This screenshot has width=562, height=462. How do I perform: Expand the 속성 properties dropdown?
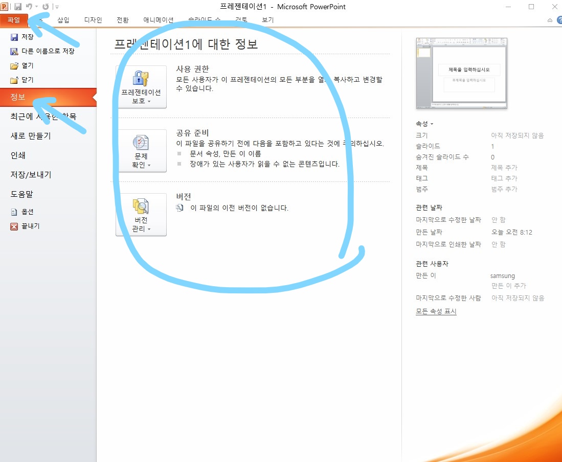coord(425,124)
